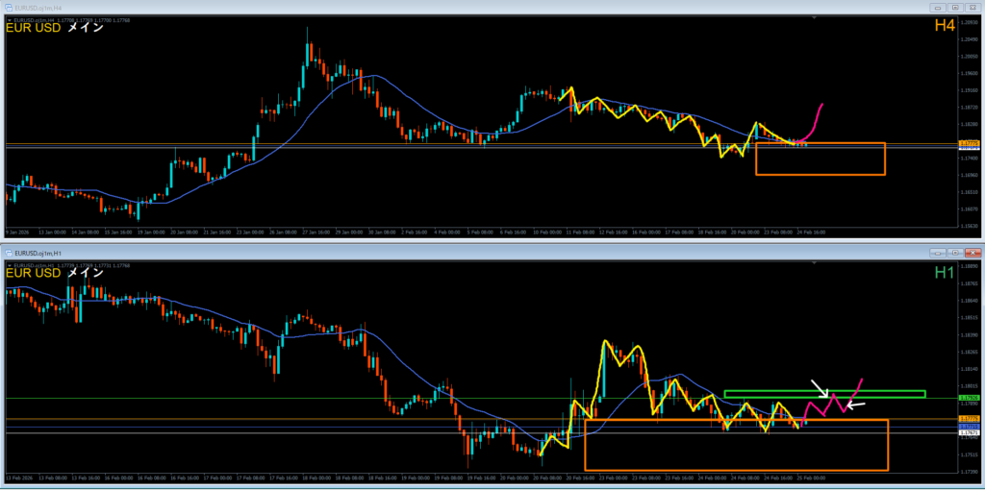
Task: Click EUR USD メイン label in H4 chart
Action: [x=55, y=28]
